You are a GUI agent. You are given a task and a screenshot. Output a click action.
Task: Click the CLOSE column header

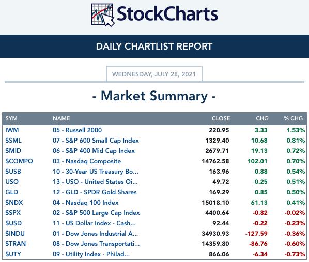pyautogui.click(x=221, y=118)
